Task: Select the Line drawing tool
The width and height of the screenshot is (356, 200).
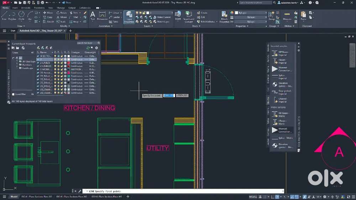Action: click(x=4, y=15)
